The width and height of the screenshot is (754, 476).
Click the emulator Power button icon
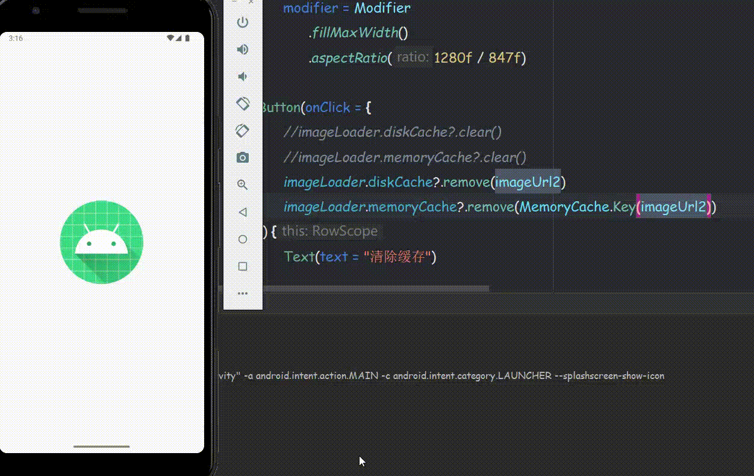243,22
